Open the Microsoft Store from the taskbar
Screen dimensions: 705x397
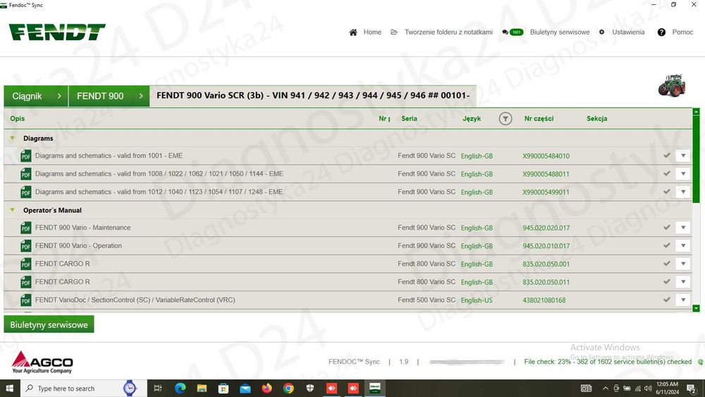click(x=223, y=388)
